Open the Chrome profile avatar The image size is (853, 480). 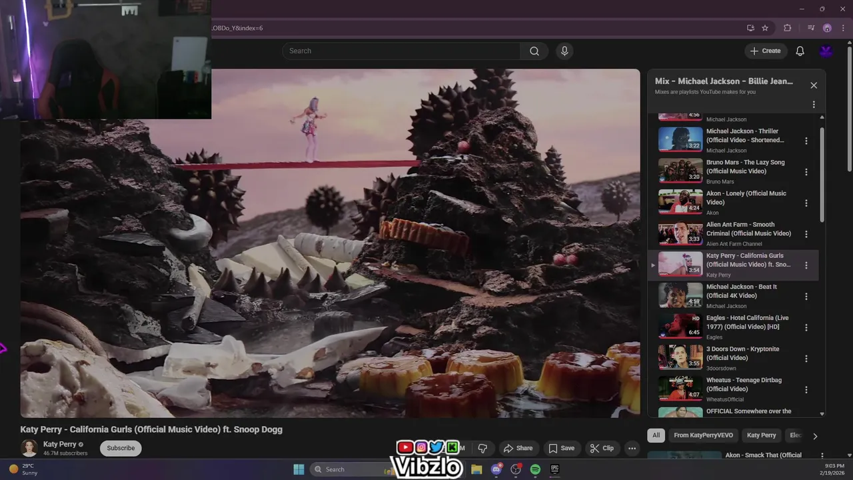pyautogui.click(x=827, y=28)
